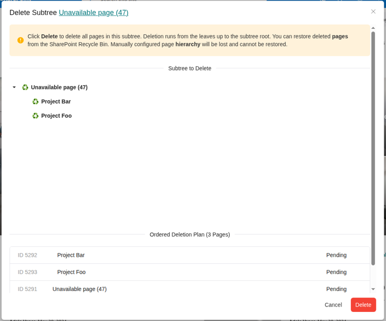Click the ID 5293 label
Image resolution: width=386 pixels, height=321 pixels.
pos(27,272)
